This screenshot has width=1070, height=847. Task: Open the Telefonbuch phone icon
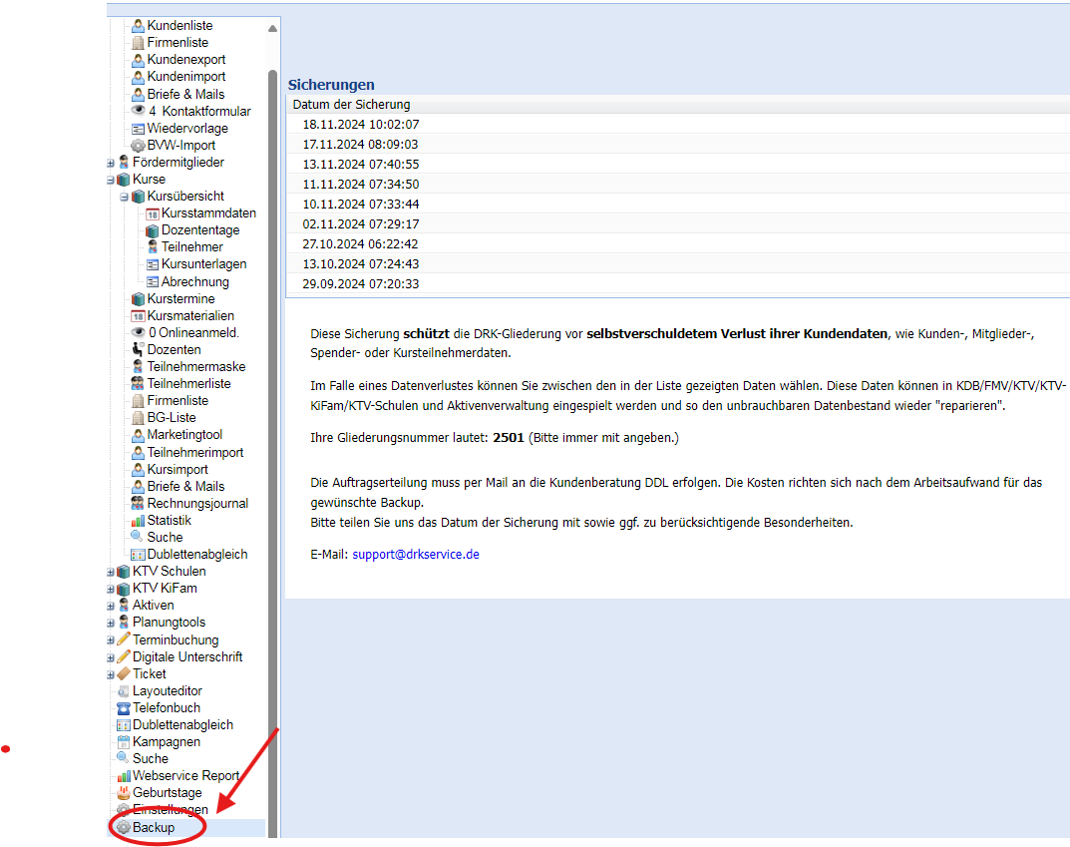(124, 708)
